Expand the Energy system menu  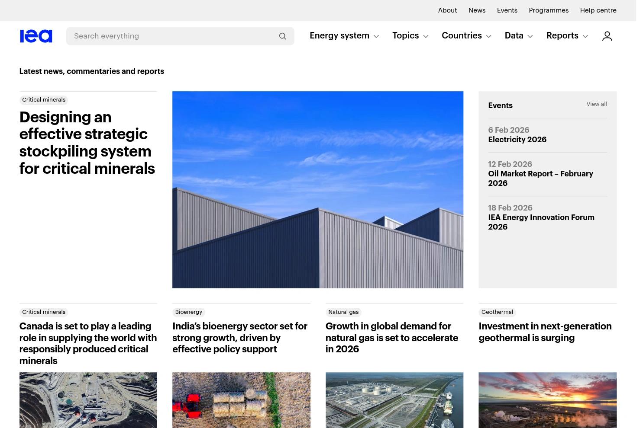tap(344, 36)
